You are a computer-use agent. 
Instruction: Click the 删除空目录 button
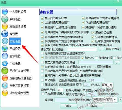[x=113, y=49]
